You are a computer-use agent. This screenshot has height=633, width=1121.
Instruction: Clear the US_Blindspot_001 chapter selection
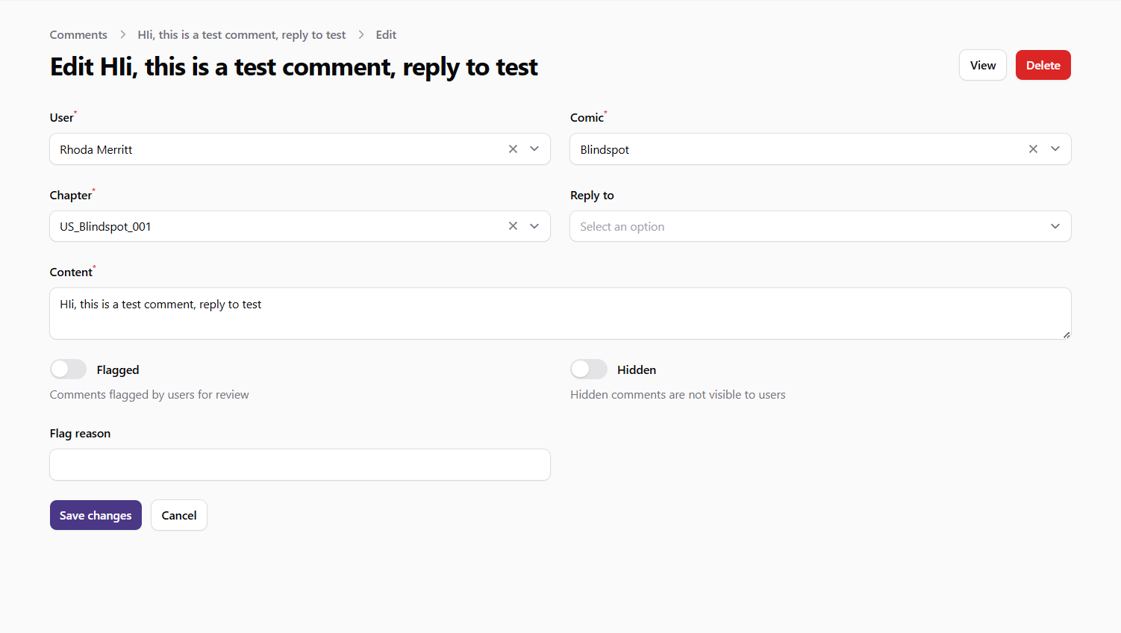(513, 225)
